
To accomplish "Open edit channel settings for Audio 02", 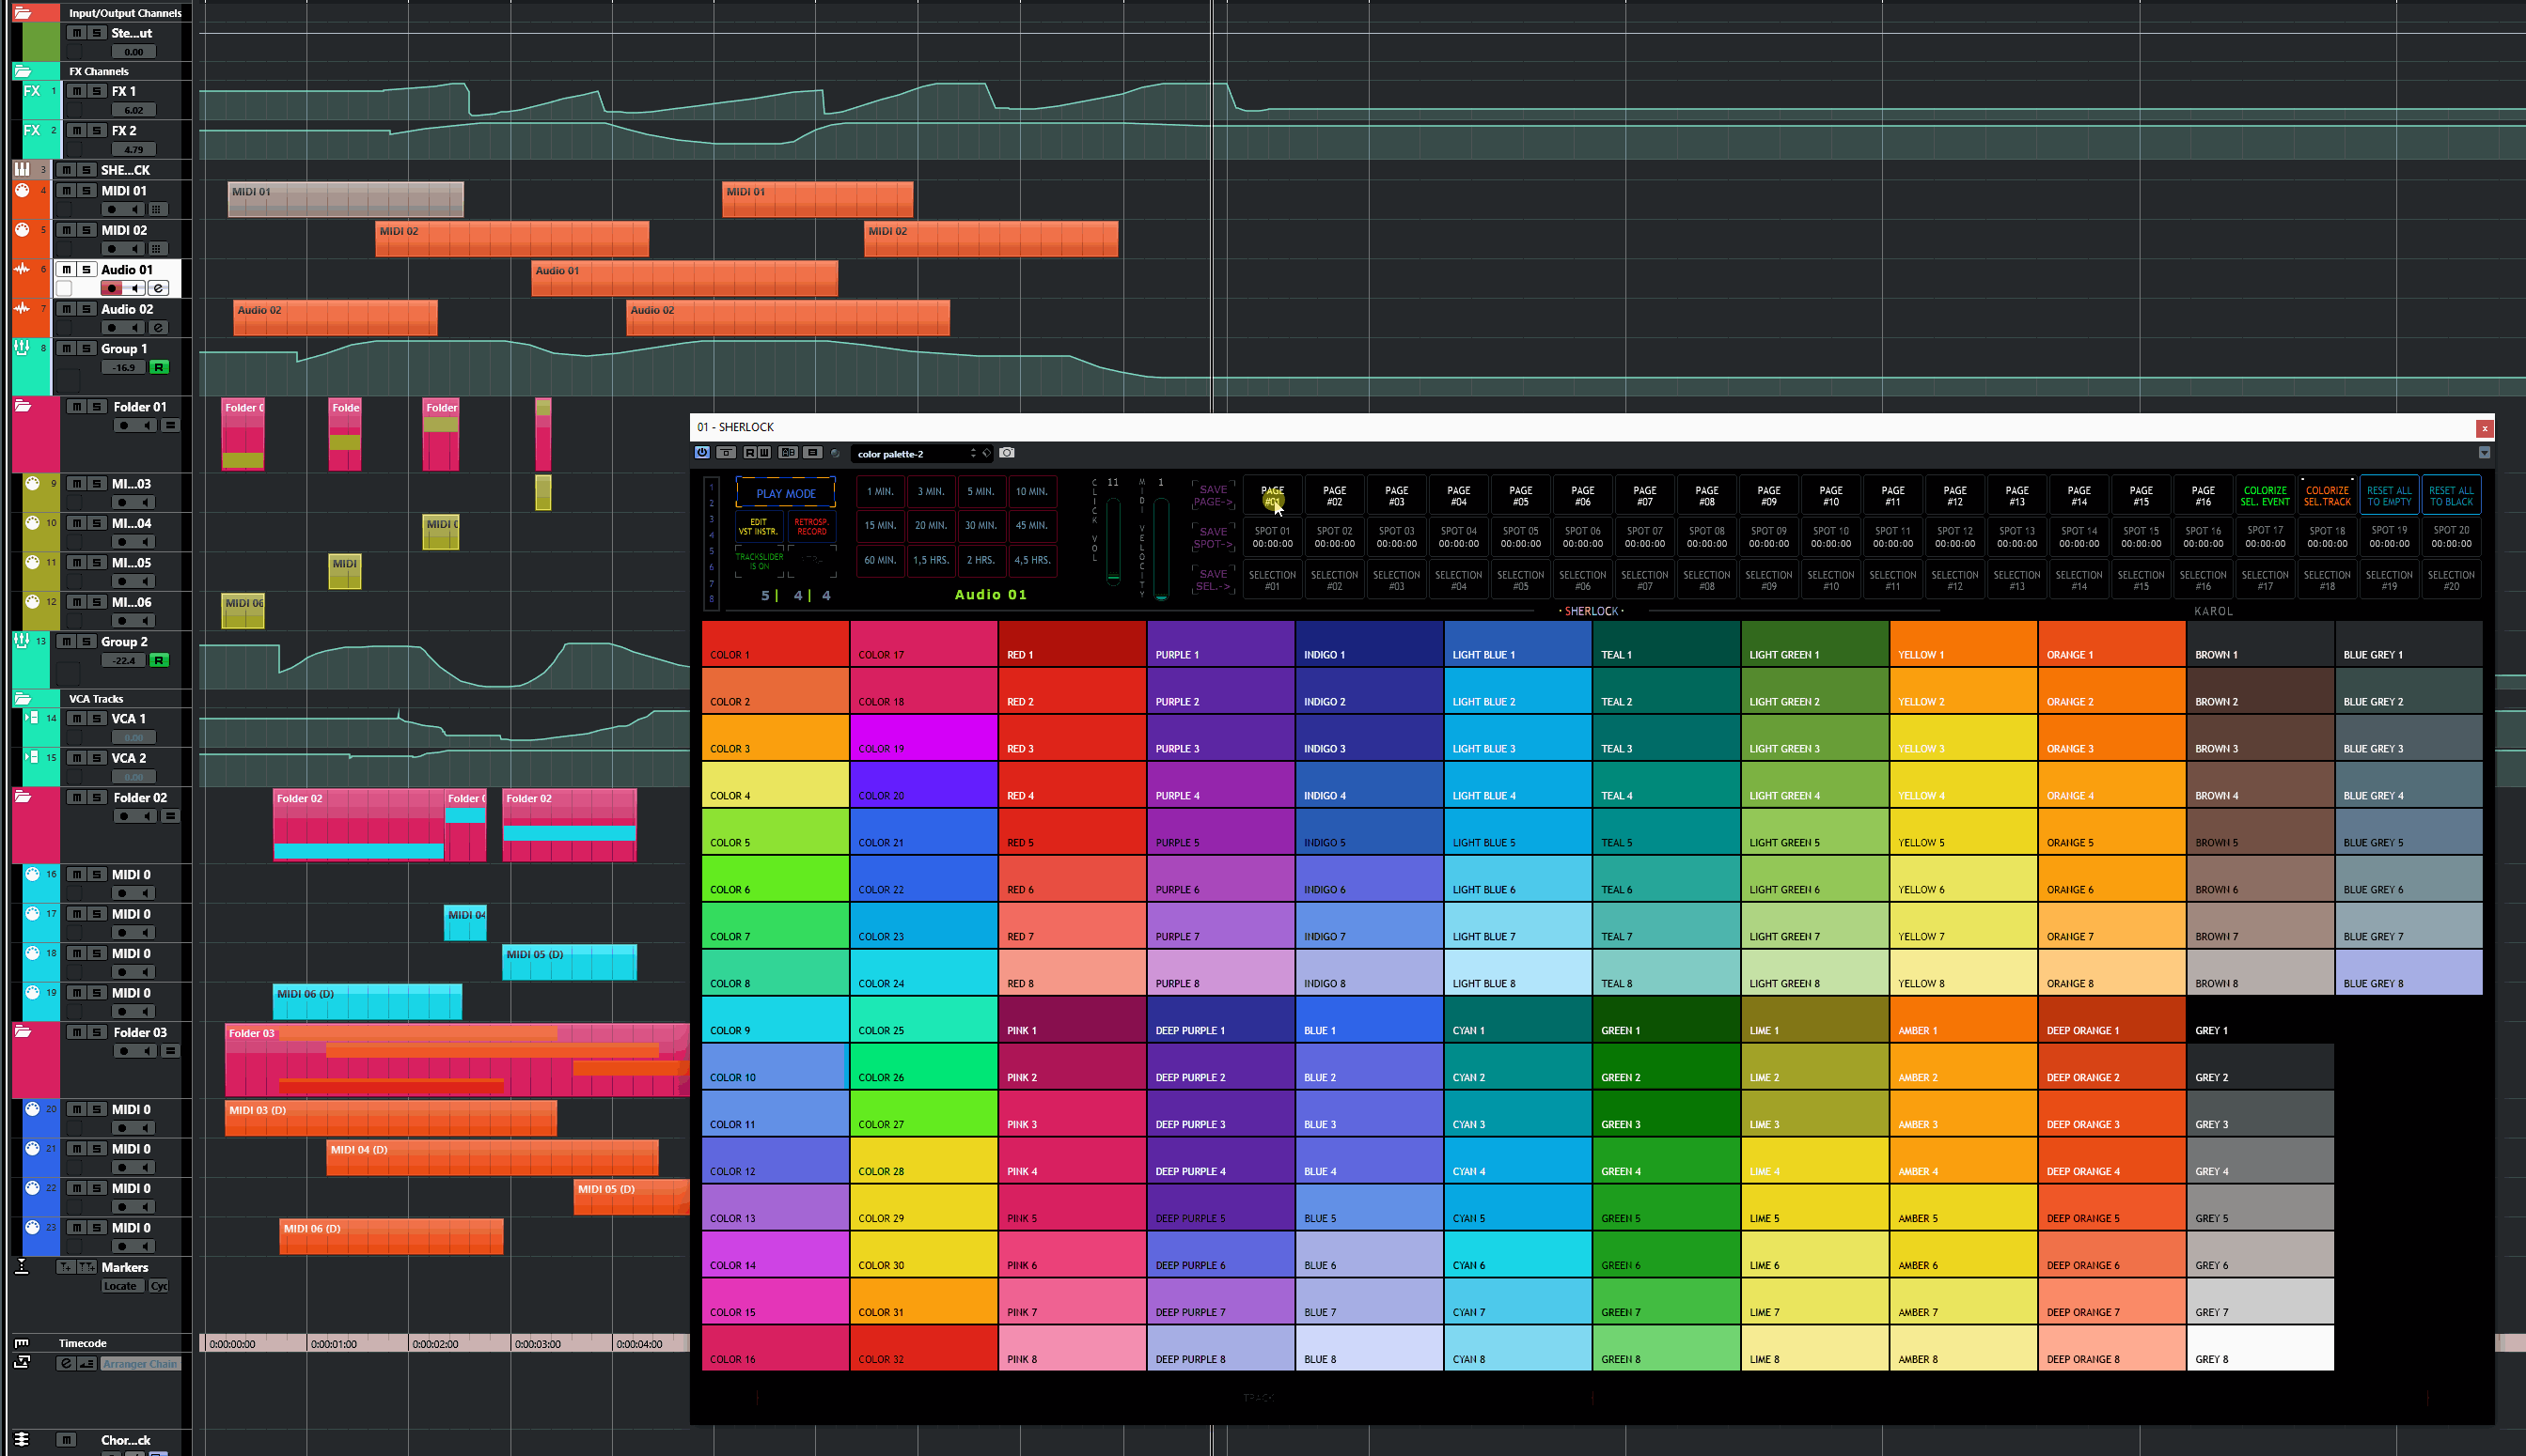I will click(x=158, y=328).
